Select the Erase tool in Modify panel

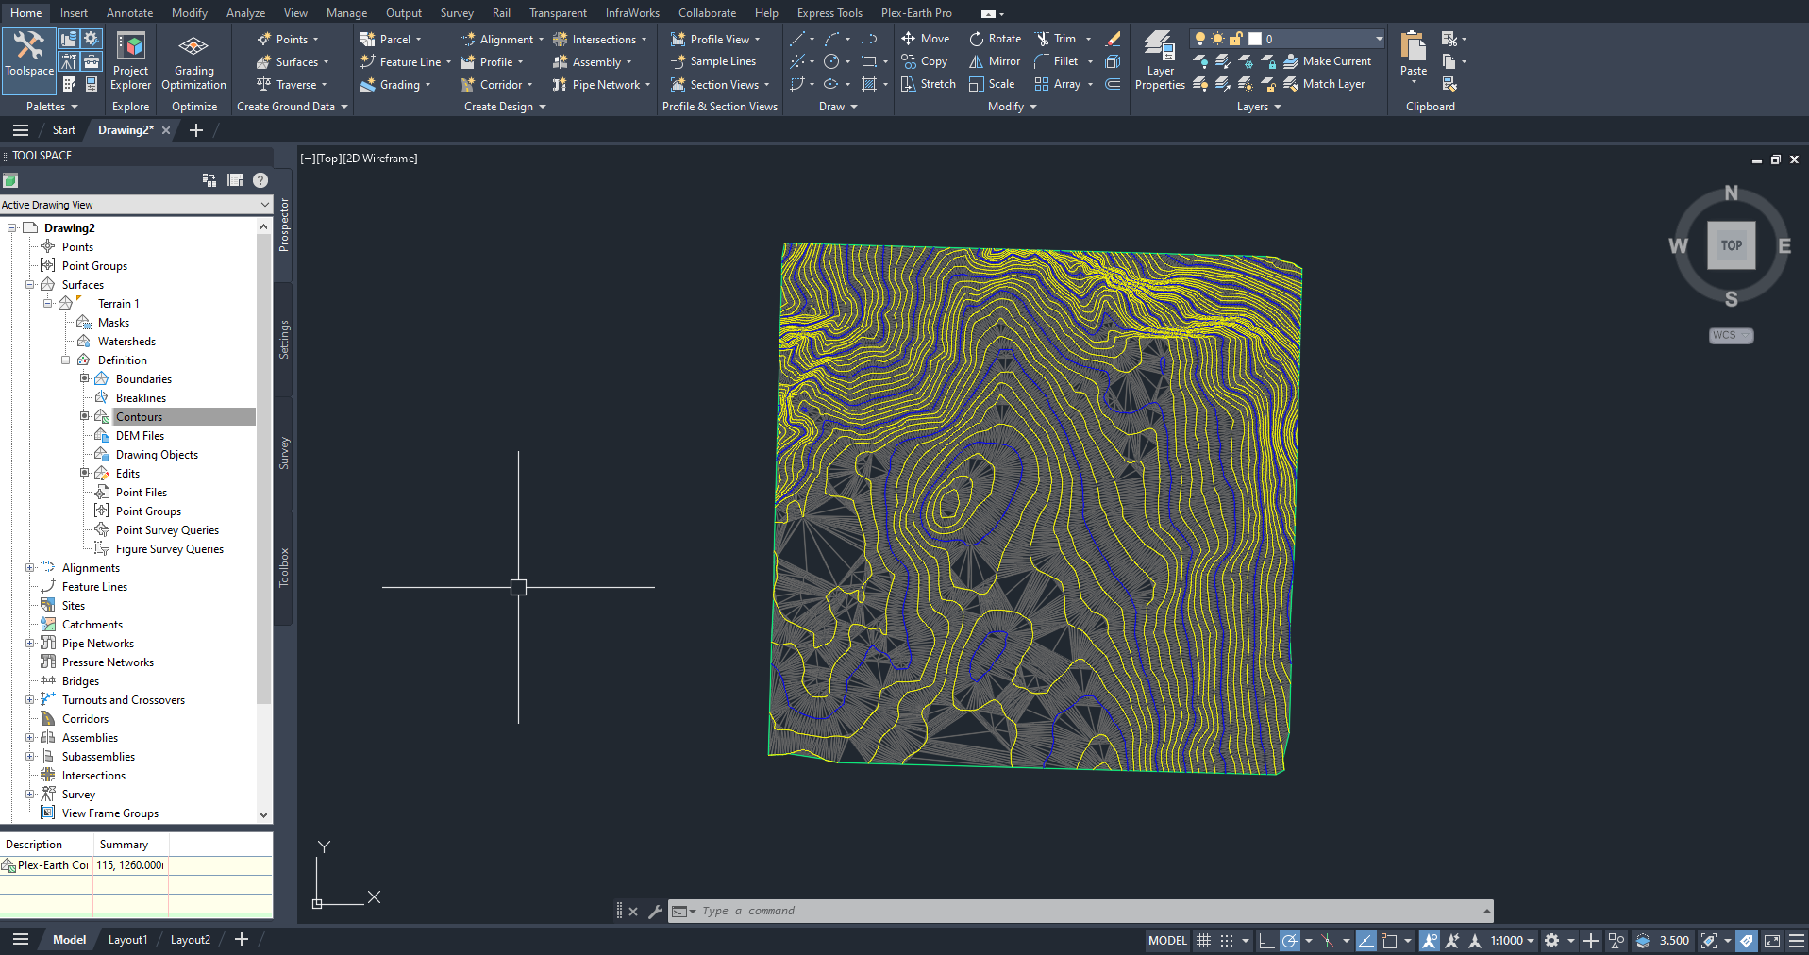tap(1114, 39)
